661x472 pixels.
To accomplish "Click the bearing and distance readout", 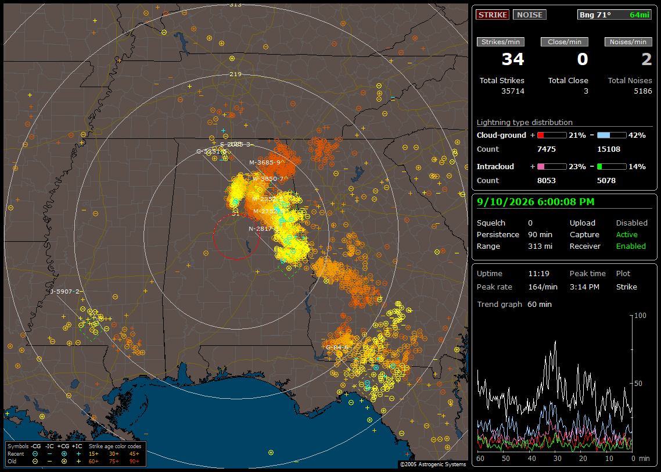I will (x=614, y=15).
